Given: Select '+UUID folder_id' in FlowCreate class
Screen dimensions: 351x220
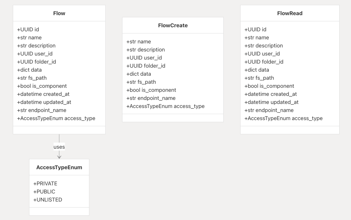Looking at the screenshot, I should [x=146, y=66].
